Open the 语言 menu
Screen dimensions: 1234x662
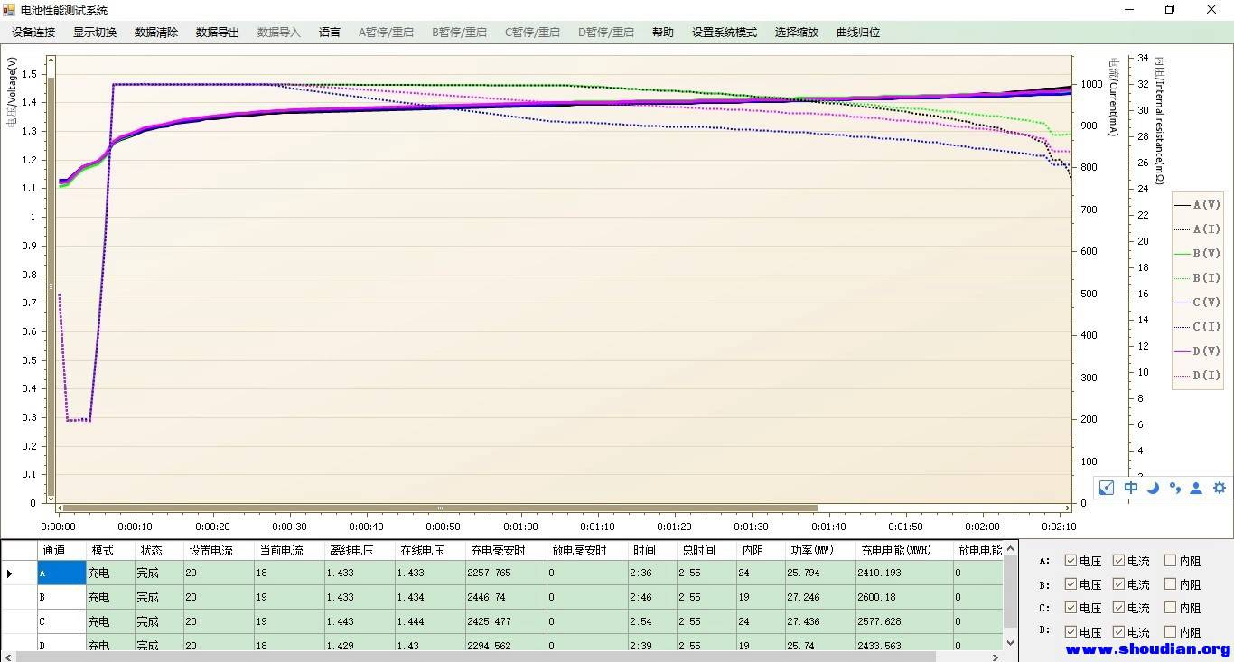tap(330, 33)
